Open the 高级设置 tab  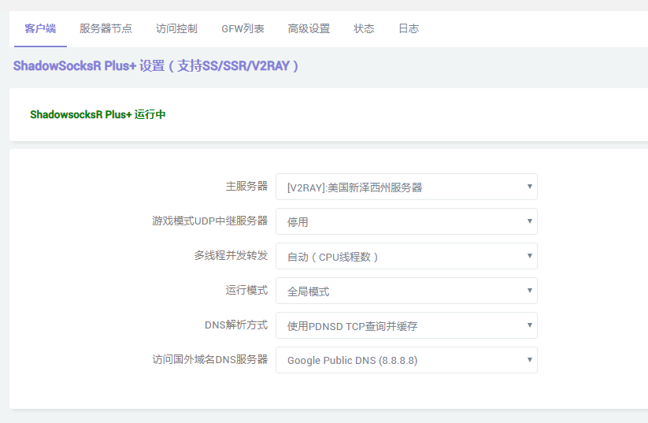(x=309, y=28)
